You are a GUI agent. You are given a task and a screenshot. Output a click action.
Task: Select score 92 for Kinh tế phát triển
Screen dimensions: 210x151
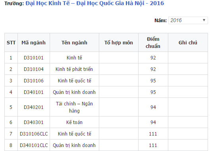pyautogui.click(x=153, y=69)
